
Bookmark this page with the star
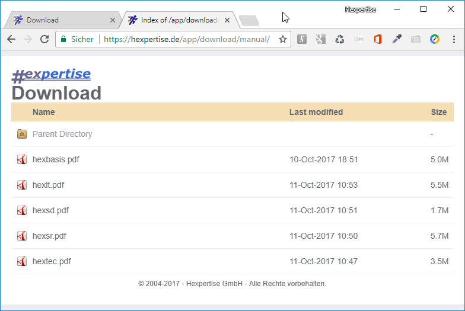pyautogui.click(x=283, y=39)
